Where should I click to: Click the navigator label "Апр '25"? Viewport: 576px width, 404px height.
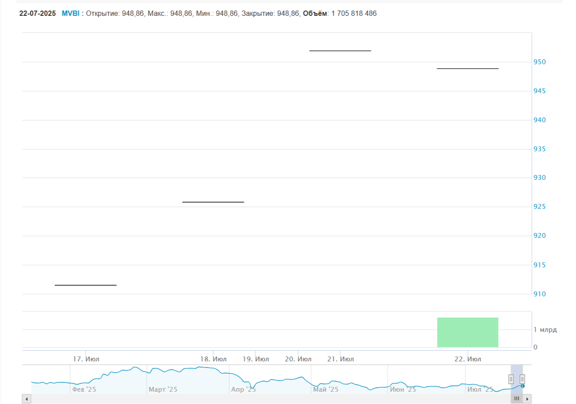coord(244,389)
